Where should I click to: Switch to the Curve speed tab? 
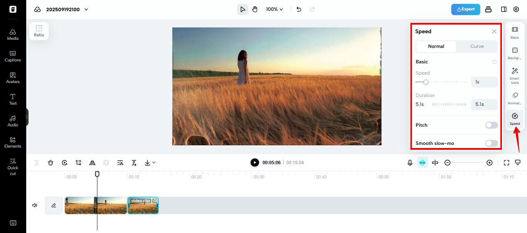(477, 46)
